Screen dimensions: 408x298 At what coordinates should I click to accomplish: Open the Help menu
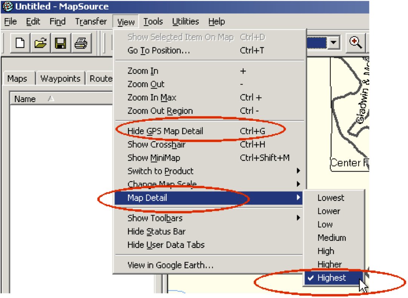(216, 21)
